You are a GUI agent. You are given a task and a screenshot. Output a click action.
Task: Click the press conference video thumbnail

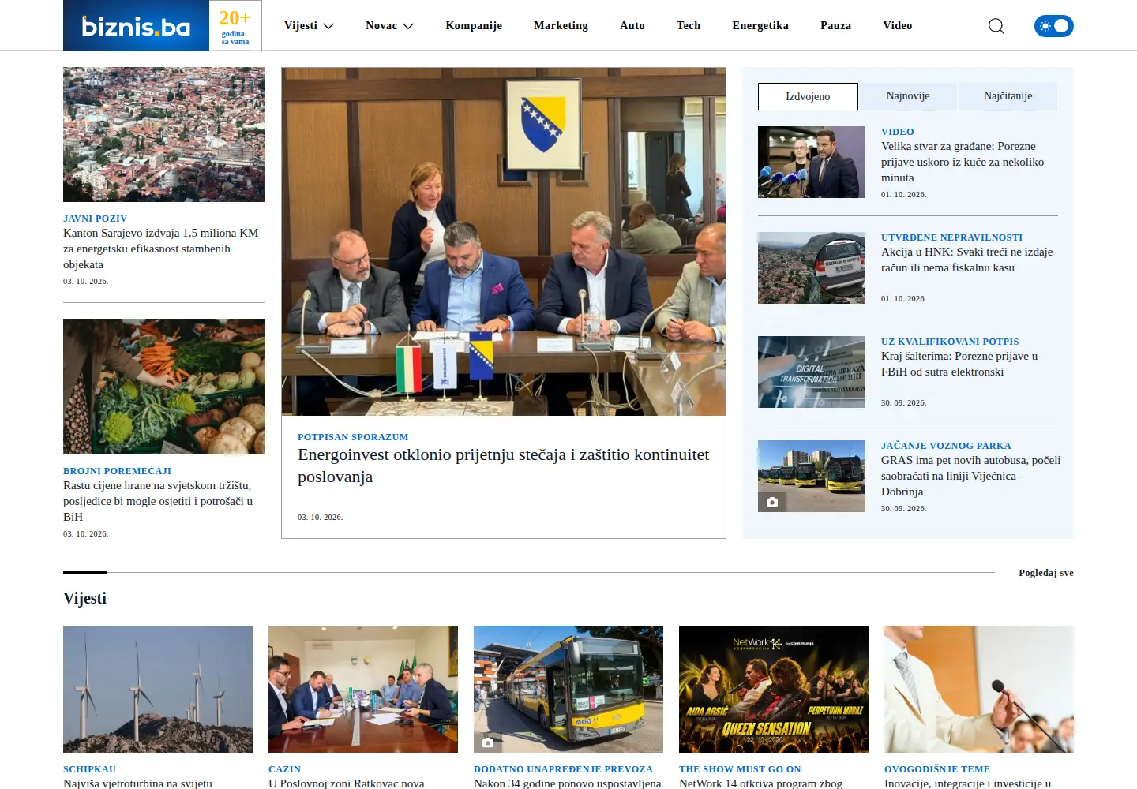click(x=812, y=162)
